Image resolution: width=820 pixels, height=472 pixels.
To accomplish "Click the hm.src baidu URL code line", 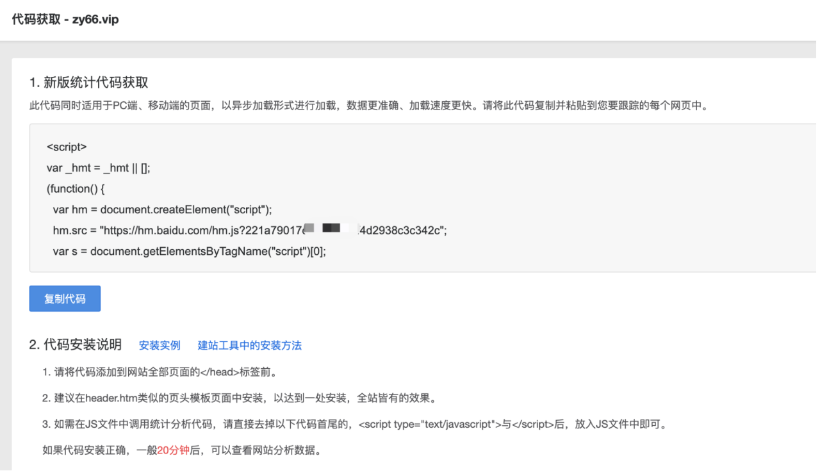I will coord(250,231).
